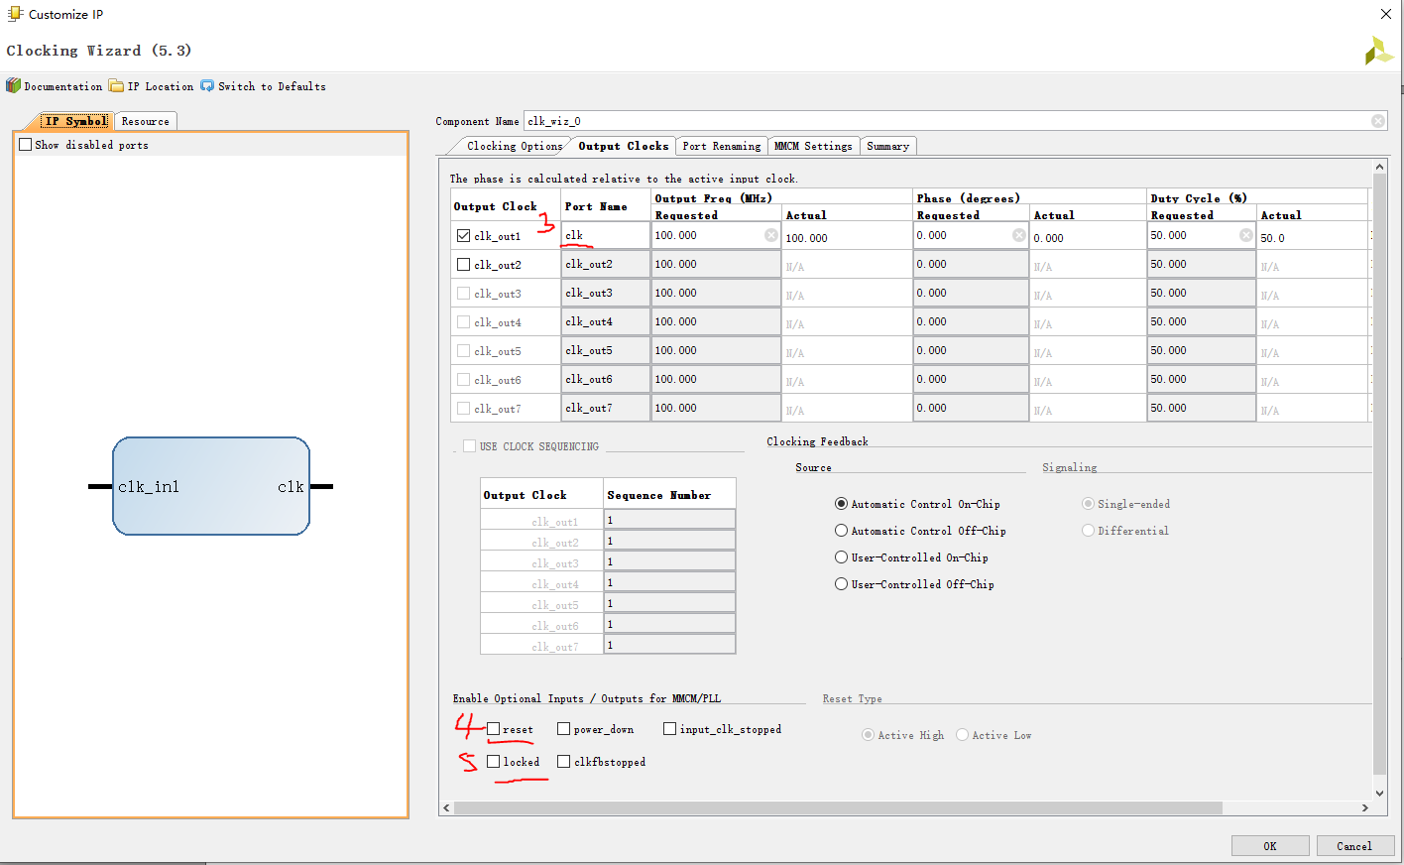Screen dimensions: 1404x865
Task: Click the Documentation link text
Action: point(63,86)
